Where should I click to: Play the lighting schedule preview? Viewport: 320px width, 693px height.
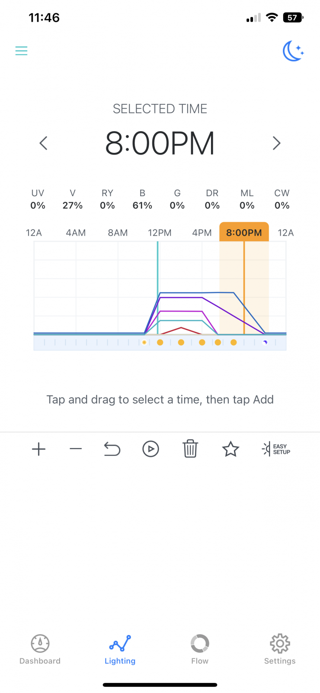coord(150,449)
